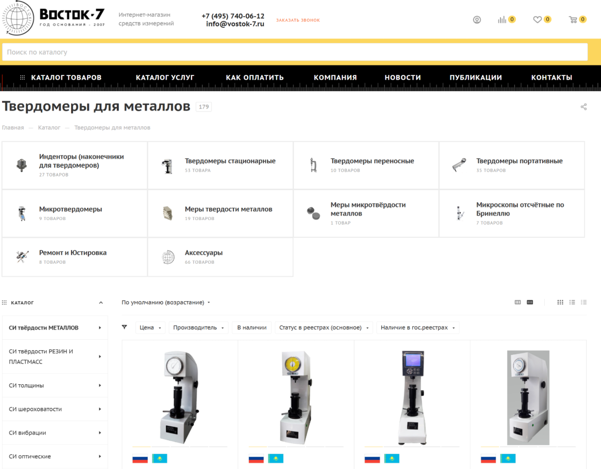Image resolution: width=601 pixels, height=469 pixels.
Task: Expand СИ толщины submenu arrow
Action: (99, 385)
